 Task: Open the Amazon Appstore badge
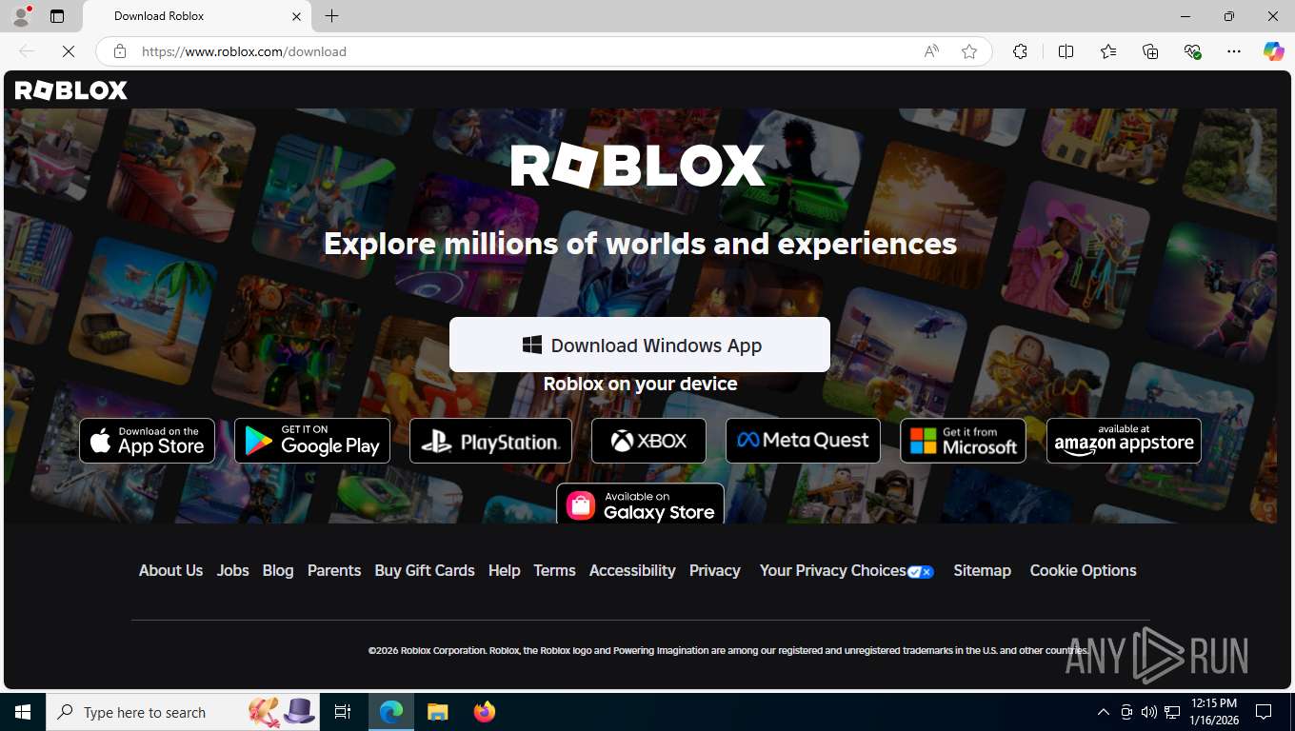tap(1124, 441)
